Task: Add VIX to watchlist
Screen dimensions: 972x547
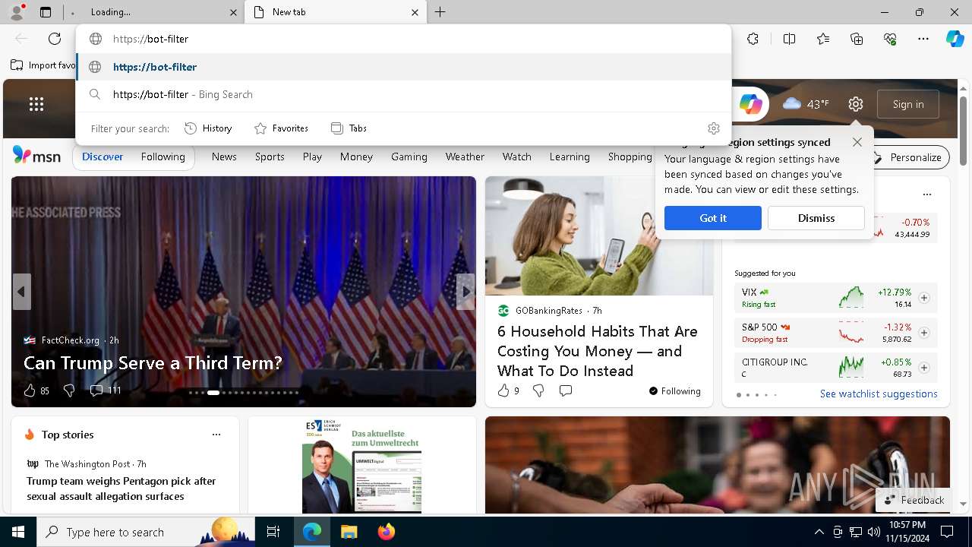Action: coord(924,298)
